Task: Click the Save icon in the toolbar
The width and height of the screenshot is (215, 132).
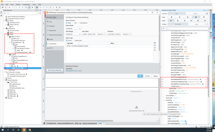Action: [2, 7]
